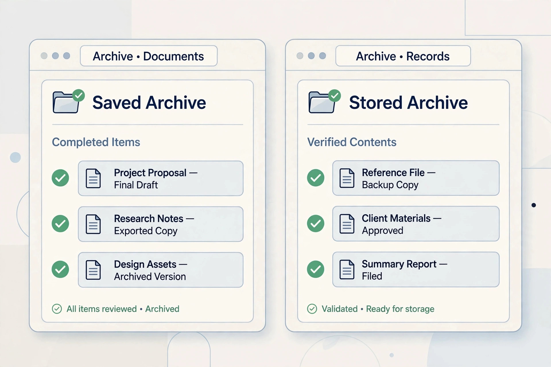This screenshot has width=551, height=367.
Task: Click 'All items reviewed • Archived' status text
Action: pos(123,309)
